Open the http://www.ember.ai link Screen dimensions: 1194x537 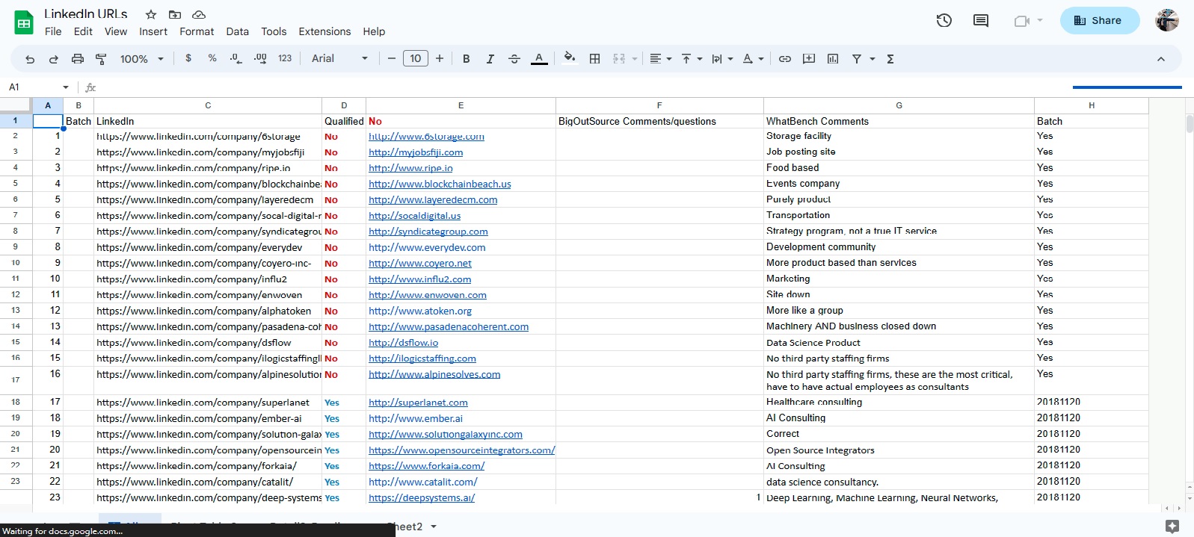415,418
